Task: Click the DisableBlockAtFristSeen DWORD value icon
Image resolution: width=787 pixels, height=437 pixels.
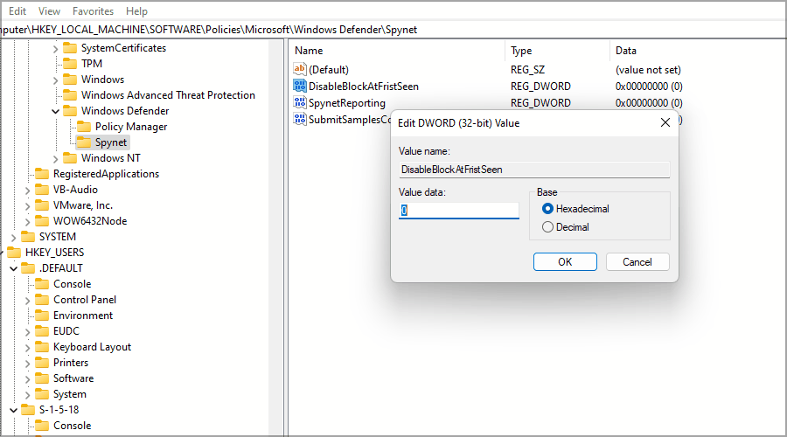Action: [x=300, y=87]
